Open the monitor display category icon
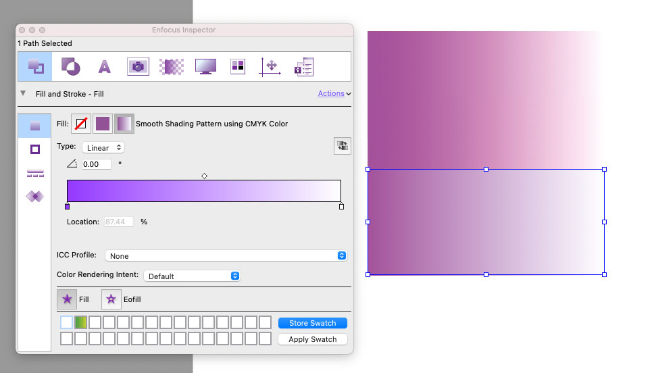Image resolution: width=654 pixels, height=373 pixels. (205, 66)
